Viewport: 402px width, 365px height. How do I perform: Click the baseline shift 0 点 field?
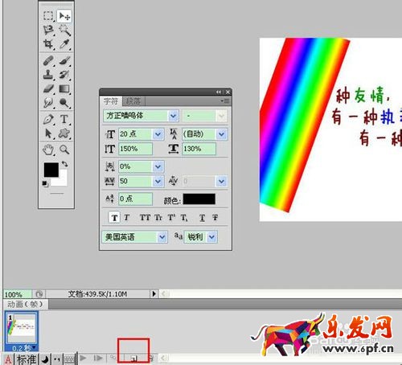pos(135,199)
